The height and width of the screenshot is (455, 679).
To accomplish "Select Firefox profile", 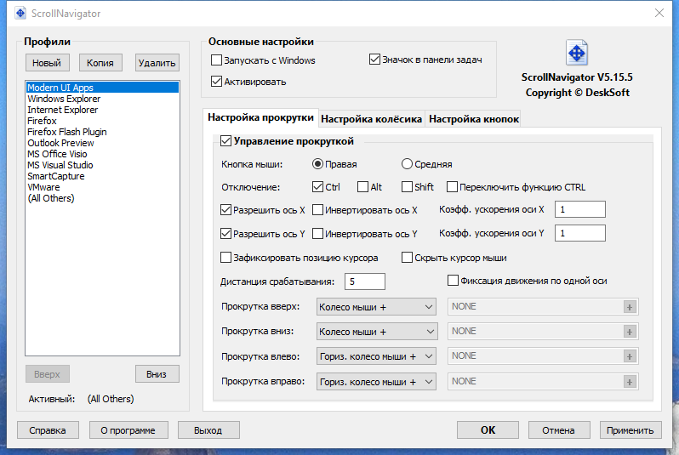I will 102,121.
